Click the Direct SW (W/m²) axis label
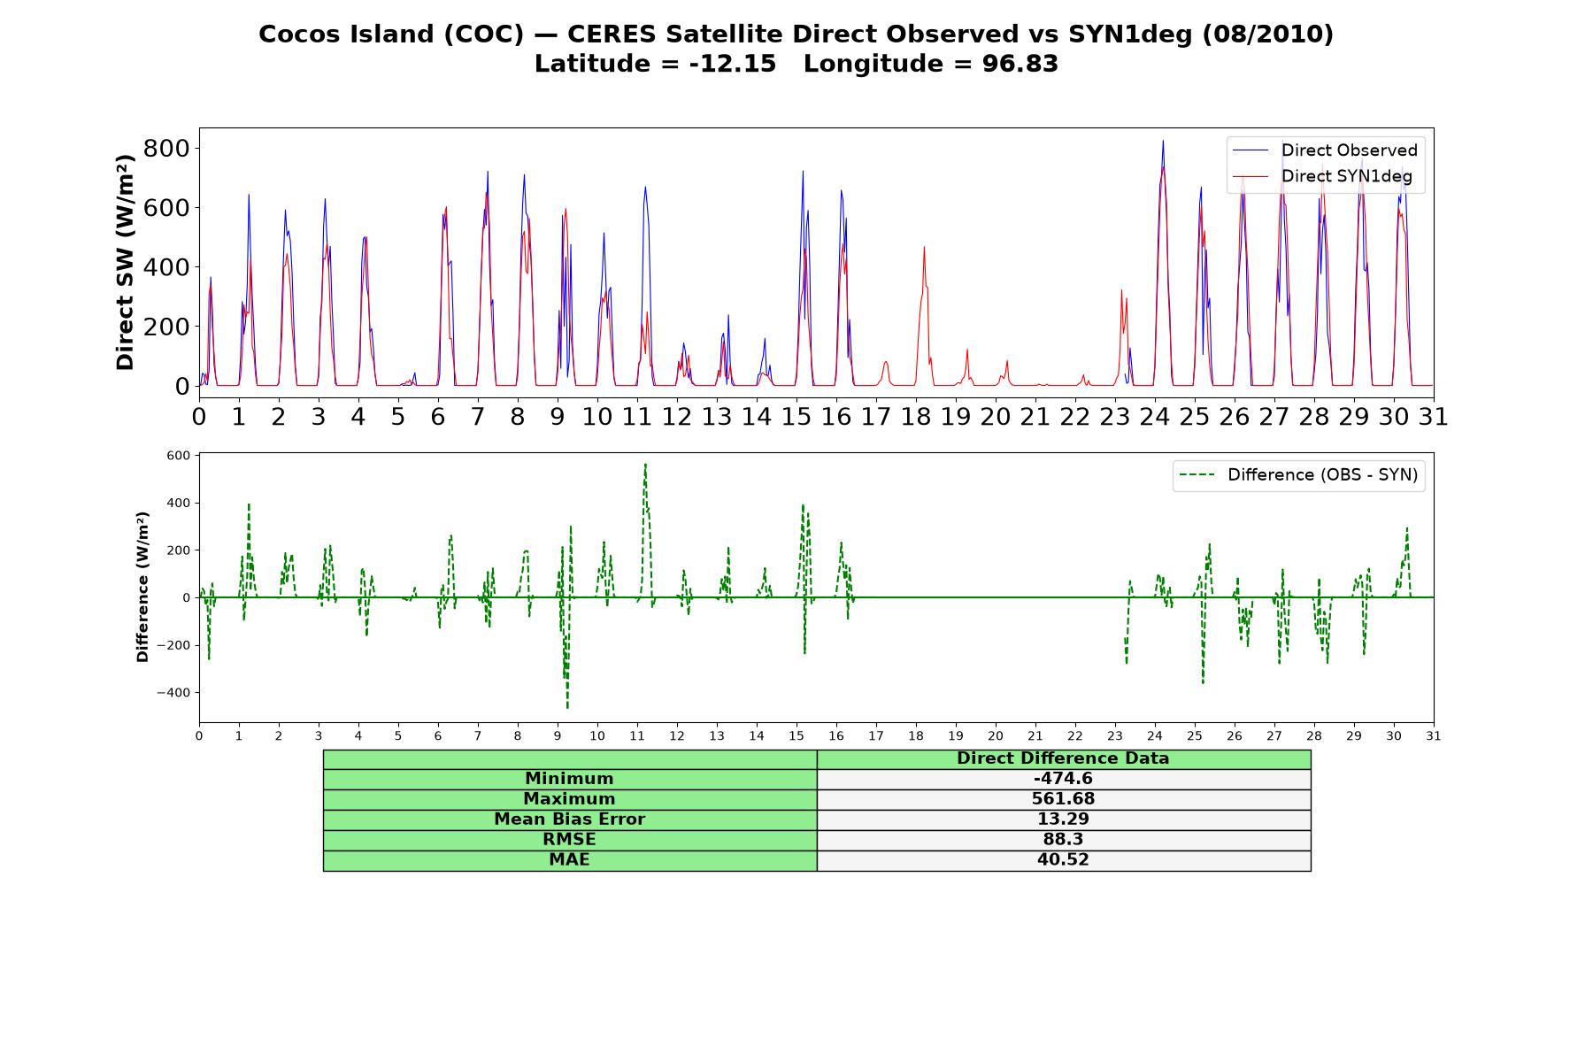This screenshot has height=1062, width=1593. (x=125, y=262)
